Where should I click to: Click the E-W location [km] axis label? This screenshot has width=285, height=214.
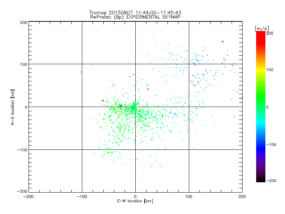pyautogui.click(x=135, y=201)
